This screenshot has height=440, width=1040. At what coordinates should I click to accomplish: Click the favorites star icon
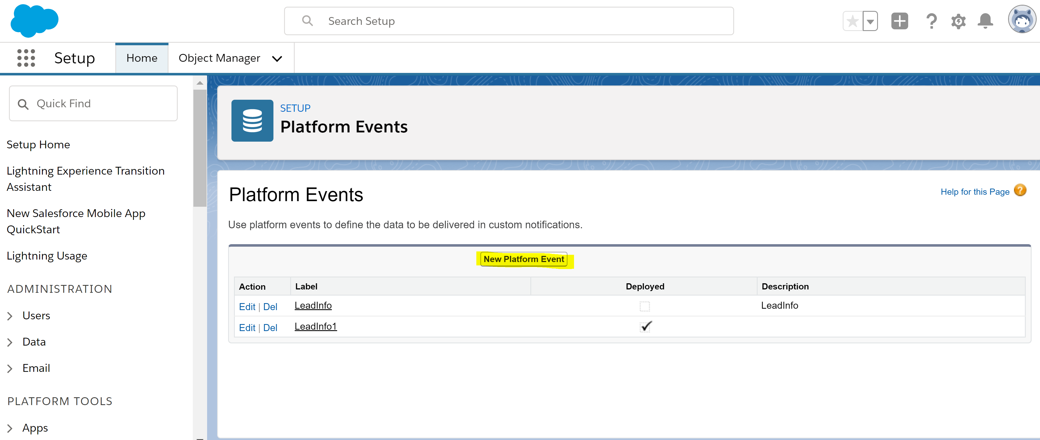click(853, 21)
